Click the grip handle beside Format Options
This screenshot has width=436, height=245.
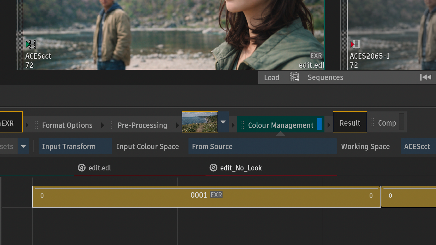pos(37,125)
